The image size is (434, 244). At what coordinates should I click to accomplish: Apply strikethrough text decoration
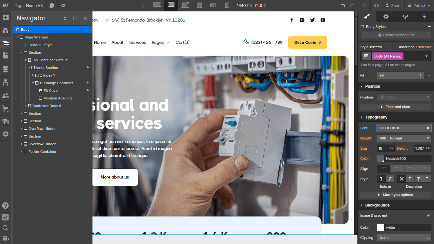point(410,179)
